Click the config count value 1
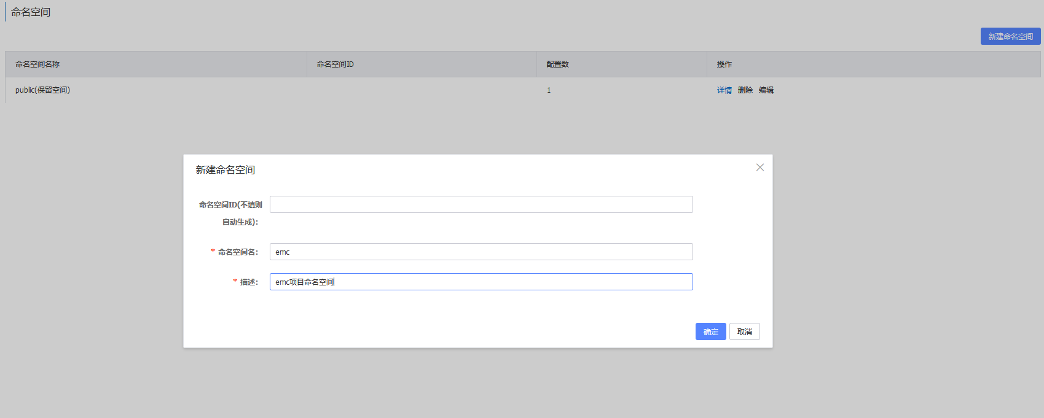 [549, 90]
